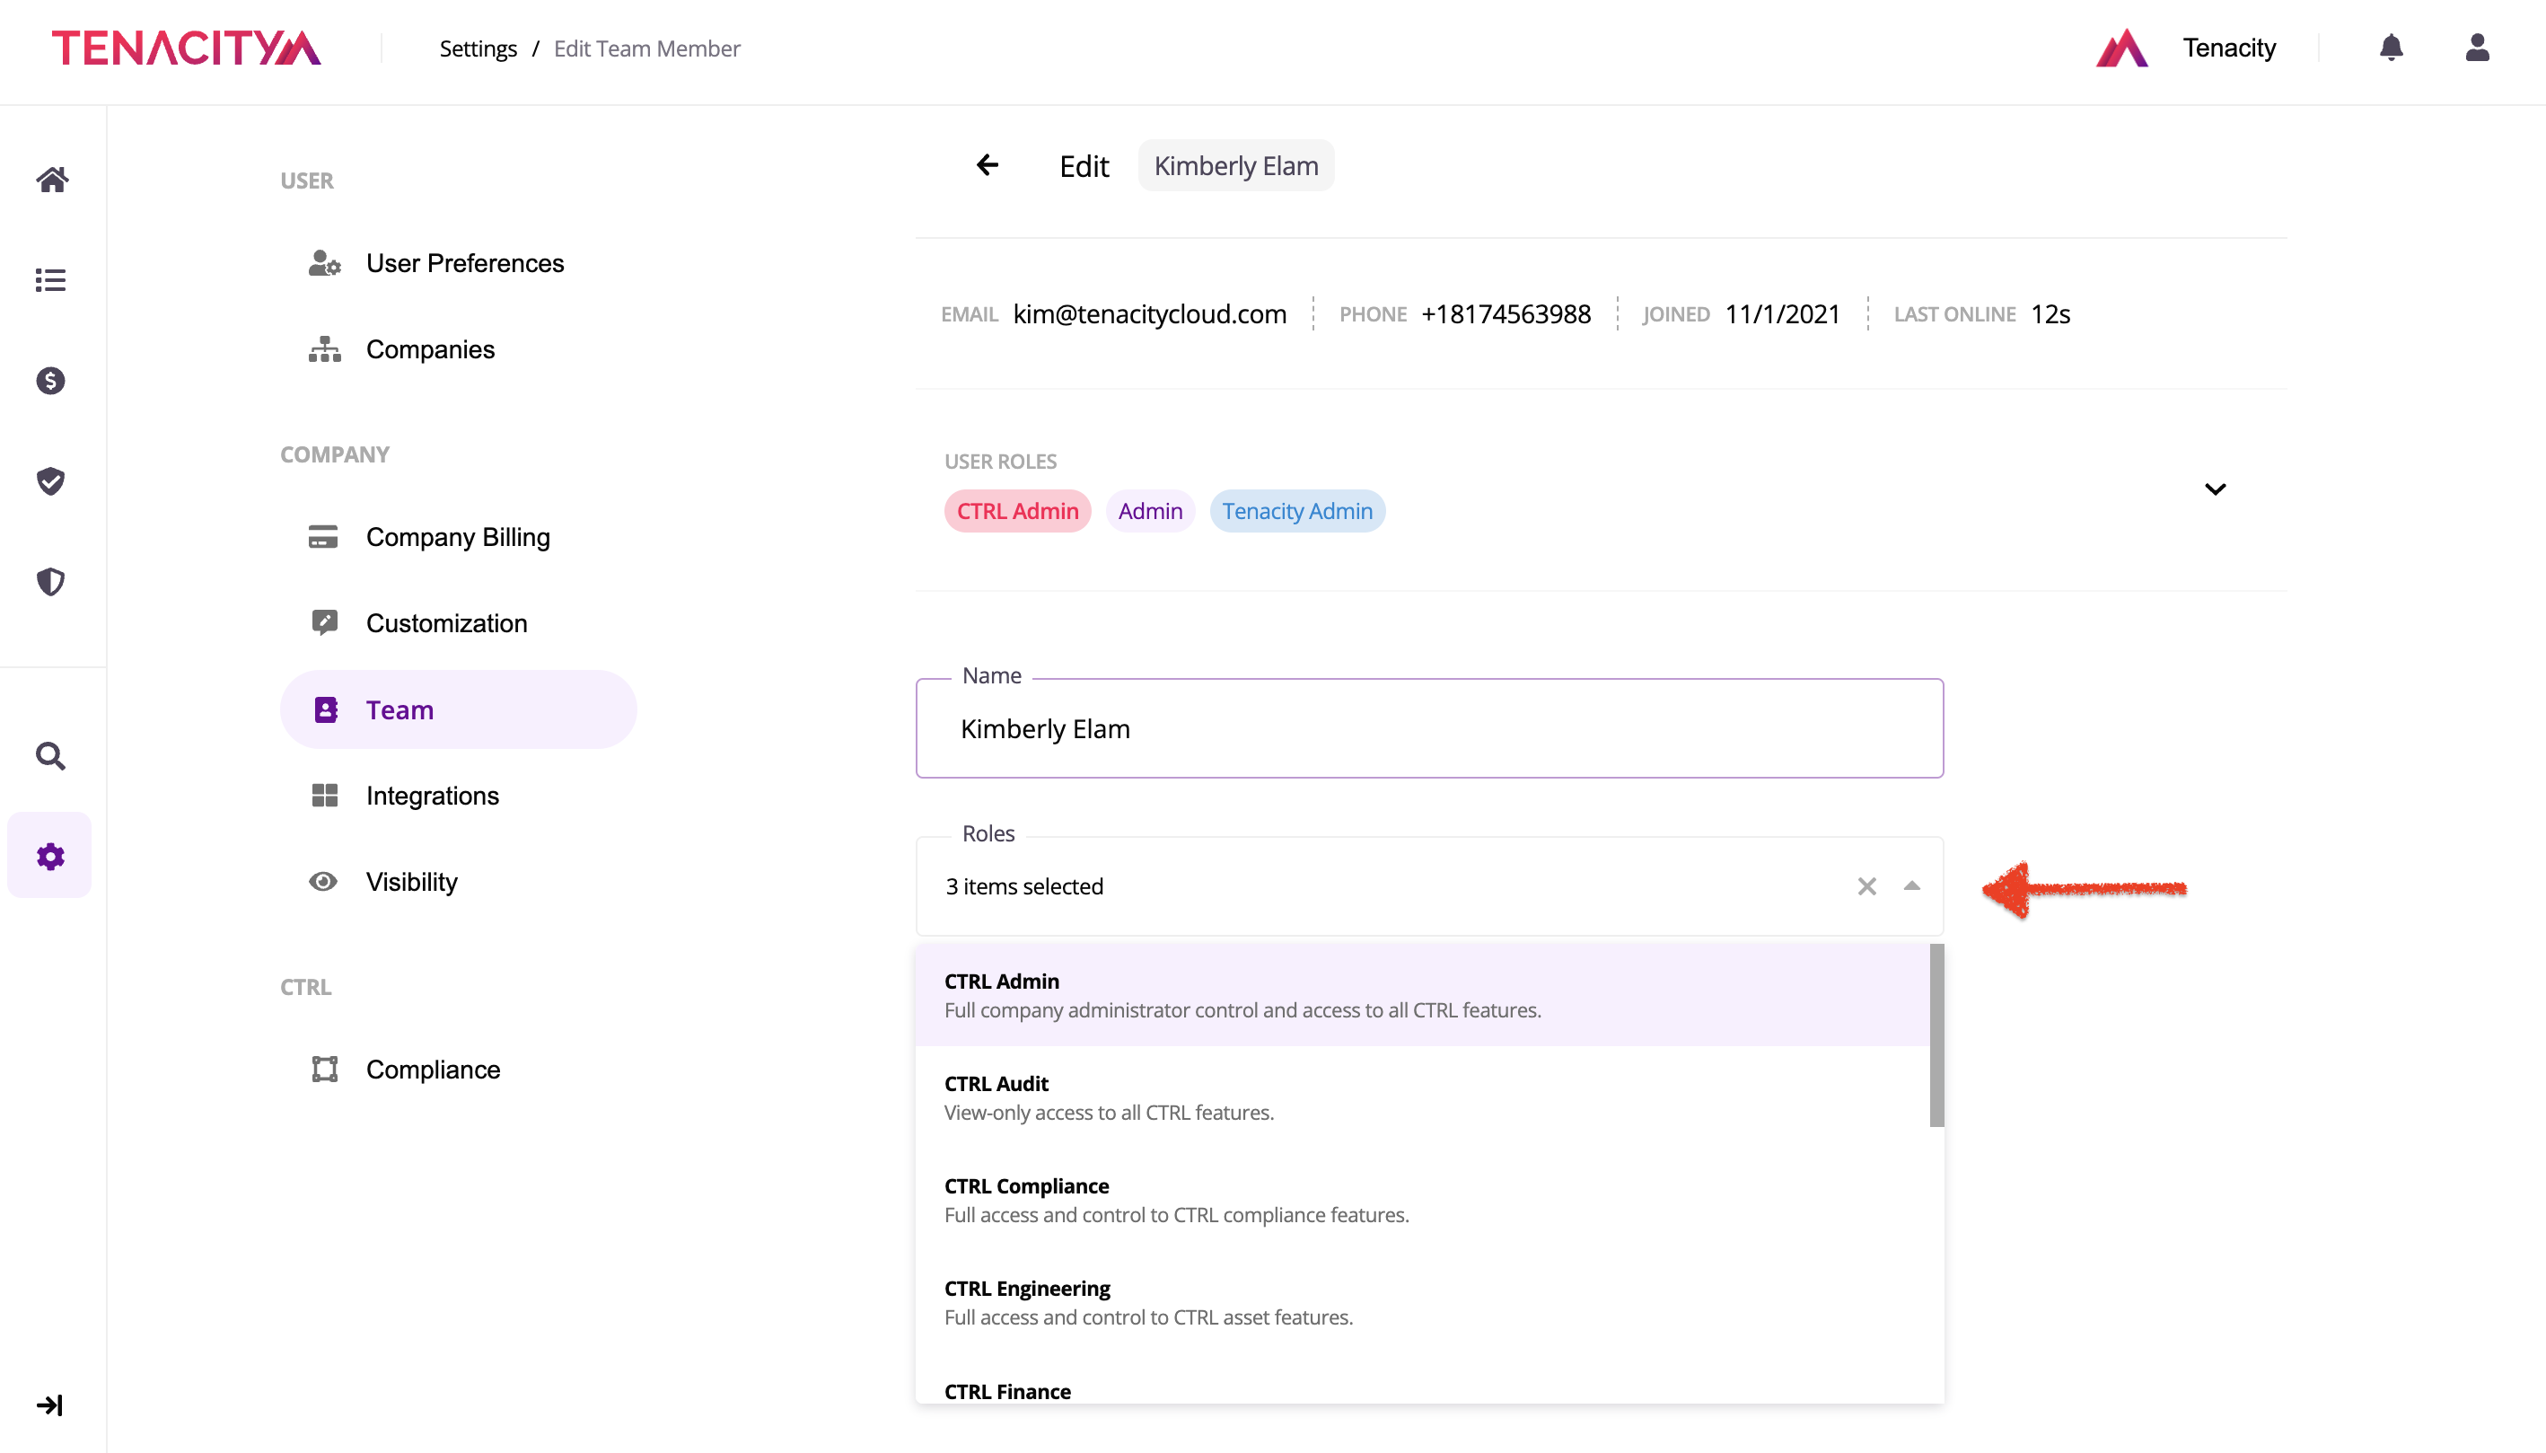The height and width of the screenshot is (1453, 2546).
Task: Open the Roles combo box field
Action: tap(1428, 886)
